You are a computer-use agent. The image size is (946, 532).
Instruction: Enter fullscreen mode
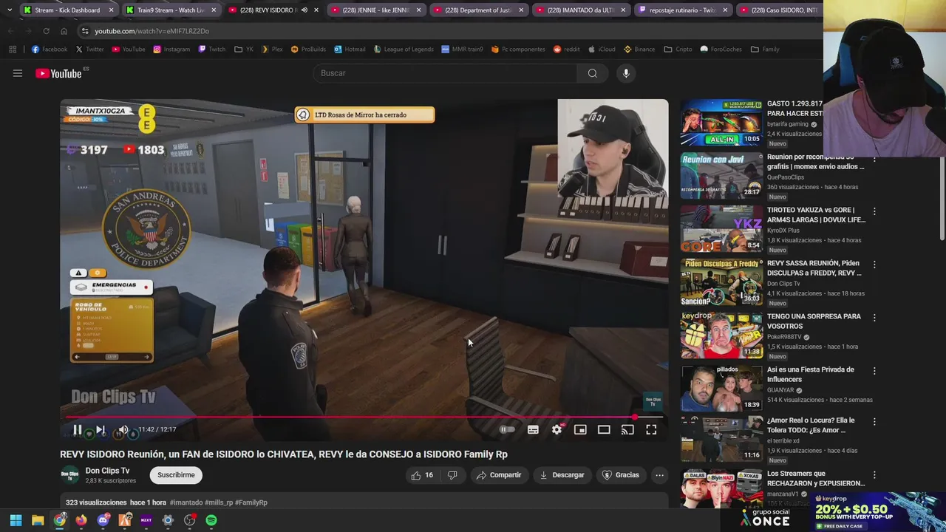(x=651, y=429)
